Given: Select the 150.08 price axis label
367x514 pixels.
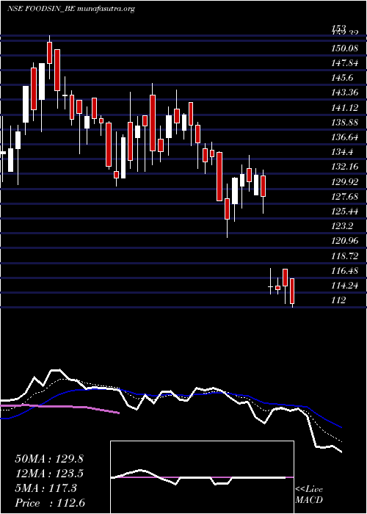Looking at the screenshot, I should (344, 49).
